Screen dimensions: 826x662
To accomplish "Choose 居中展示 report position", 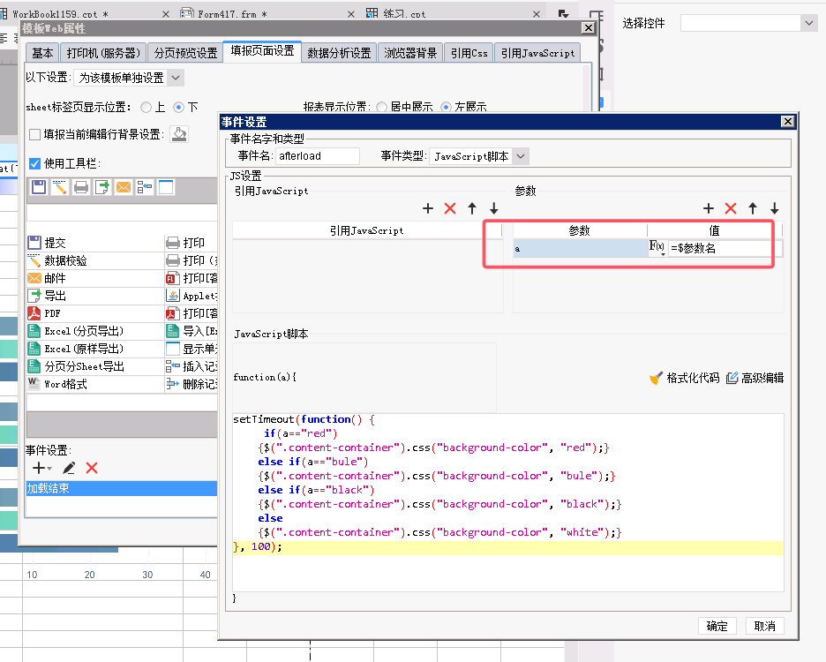I will (x=381, y=107).
